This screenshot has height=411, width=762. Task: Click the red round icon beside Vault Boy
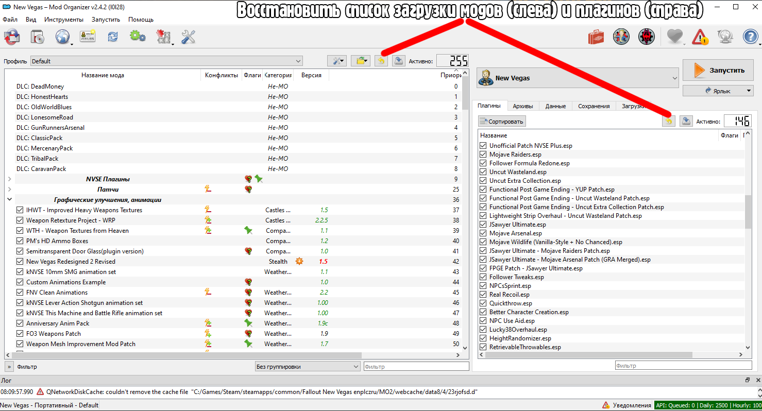(x=647, y=37)
